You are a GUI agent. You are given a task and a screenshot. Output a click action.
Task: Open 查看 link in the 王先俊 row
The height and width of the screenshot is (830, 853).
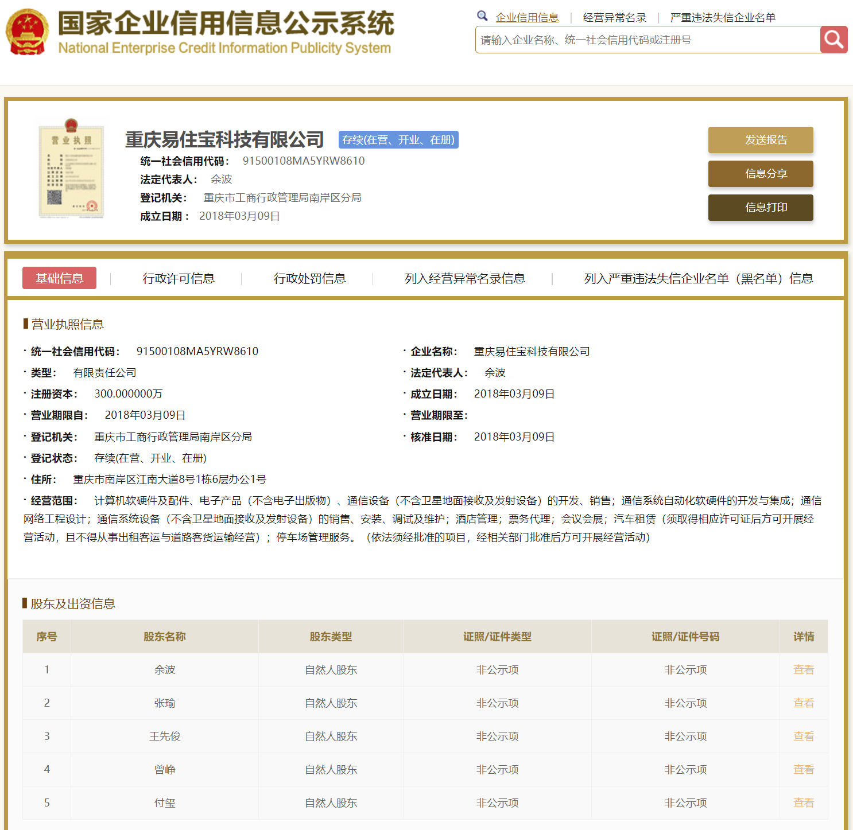click(803, 736)
